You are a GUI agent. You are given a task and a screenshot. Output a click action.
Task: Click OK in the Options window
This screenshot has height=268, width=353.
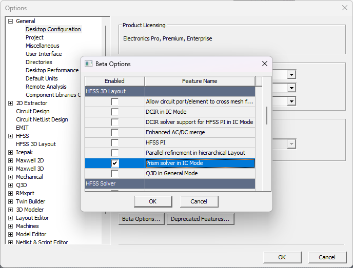coord(282,257)
